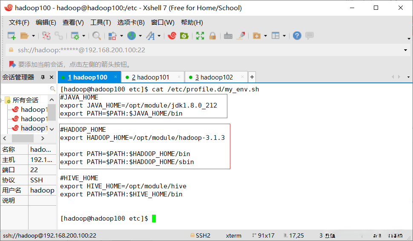The width and height of the screenshot is (413, 241).
Task: Click the chat bubble feedback icon
Action: click(x=310, y=36)
